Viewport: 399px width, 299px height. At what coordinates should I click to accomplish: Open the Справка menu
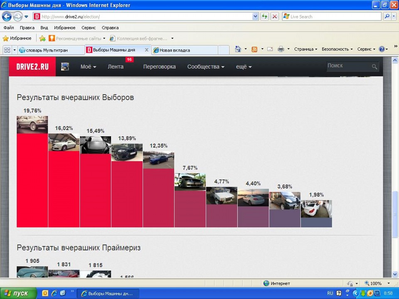tap(110, 28)
